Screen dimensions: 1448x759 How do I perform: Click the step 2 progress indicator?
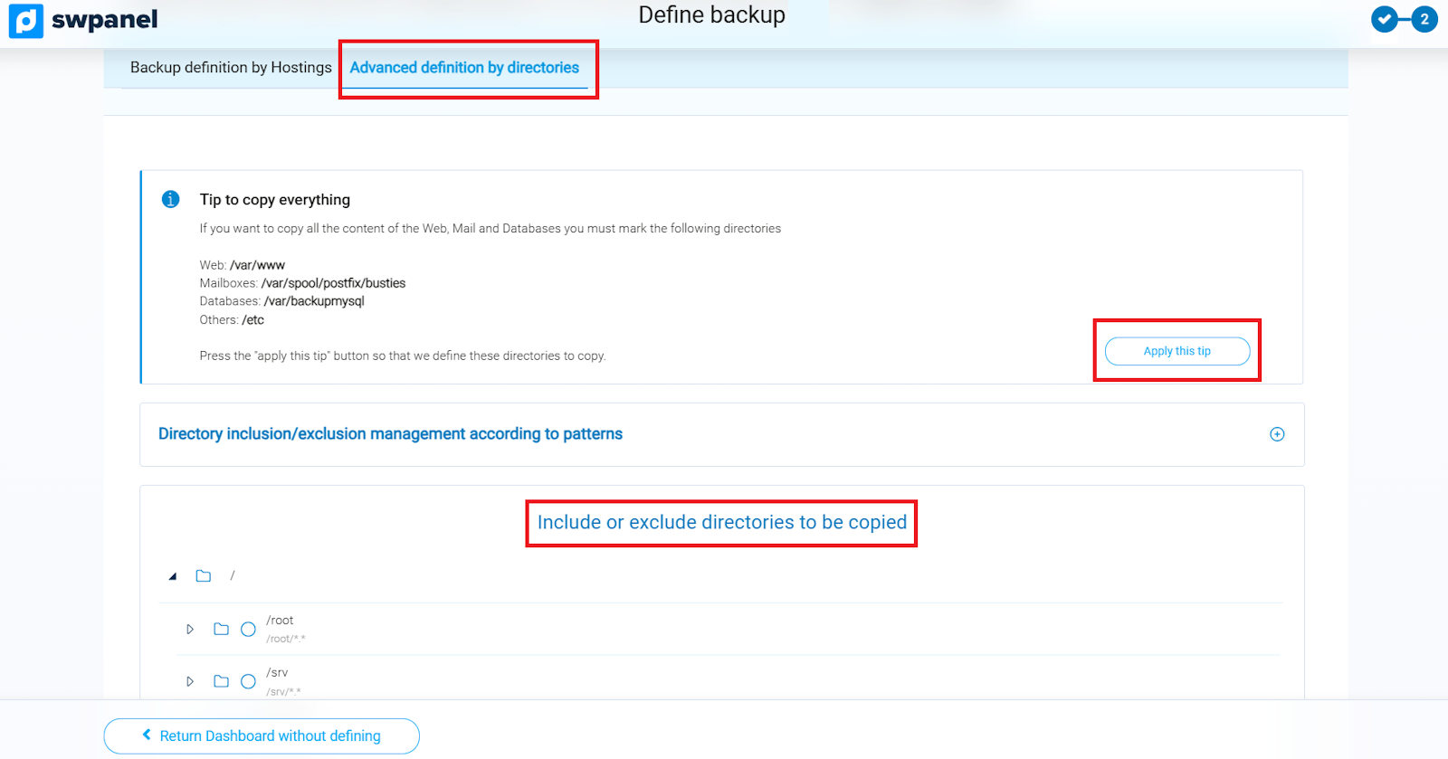tap(1424, 19)
